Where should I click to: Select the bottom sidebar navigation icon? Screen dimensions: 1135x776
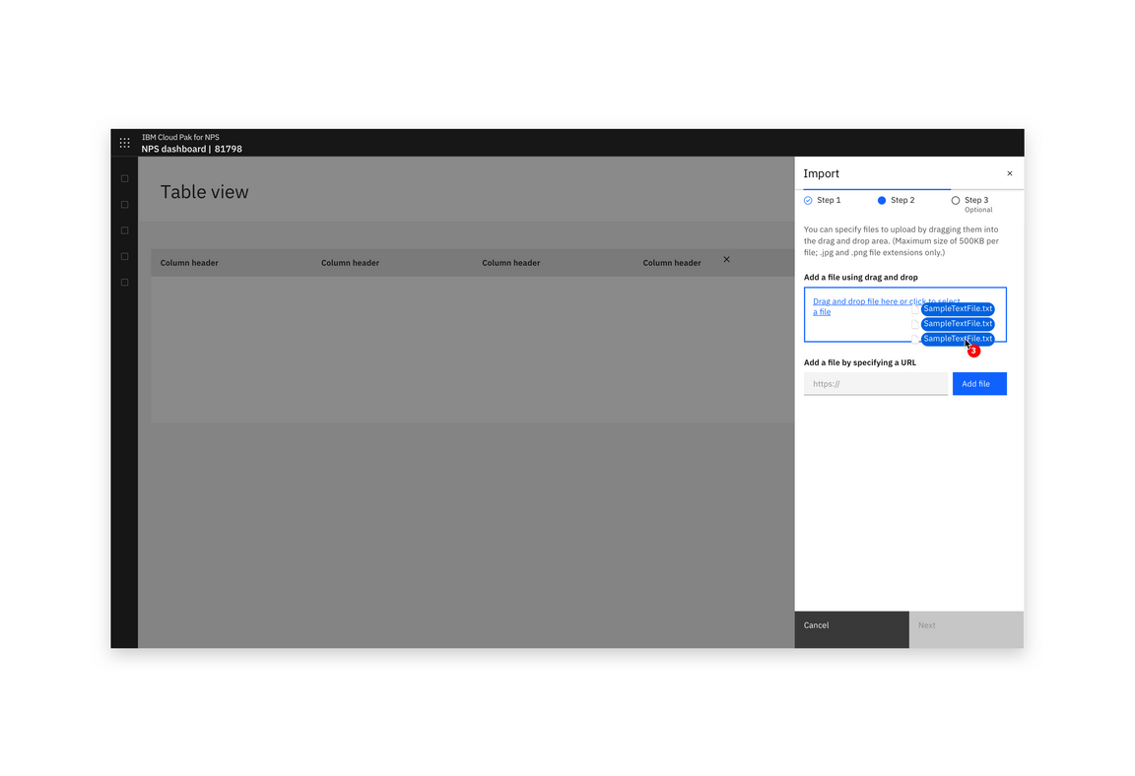pos(124,281)
